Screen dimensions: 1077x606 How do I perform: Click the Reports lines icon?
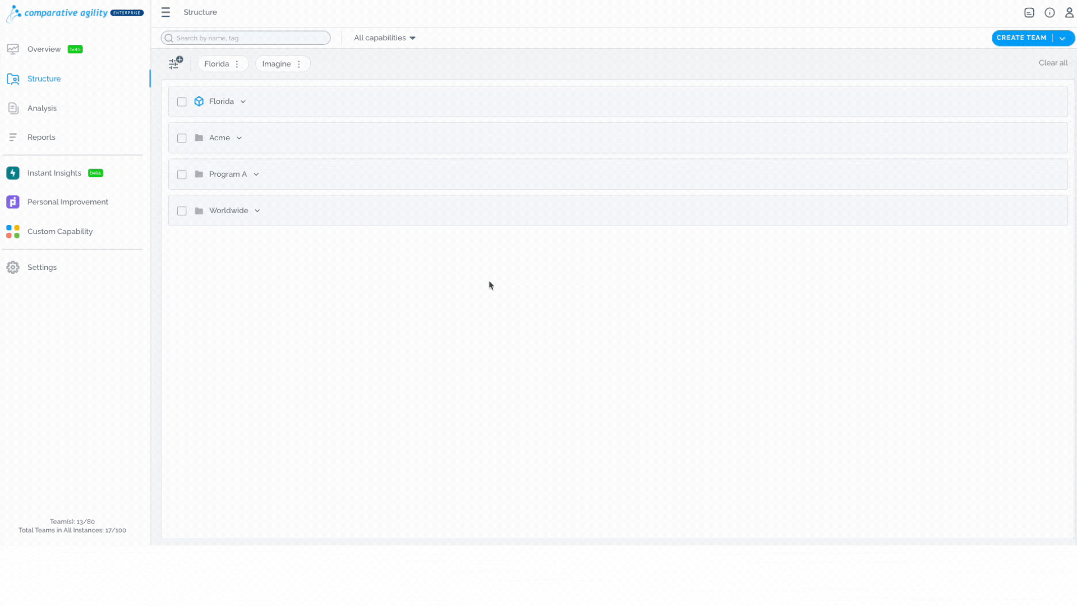click(13, 137)
